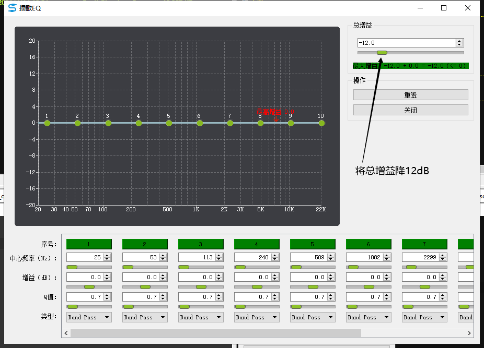The height and width of the screenshot is (348, 484).
Task: Click the band 4 增益 slider handle
Action: pyautogui.click(x=257, y=287)
